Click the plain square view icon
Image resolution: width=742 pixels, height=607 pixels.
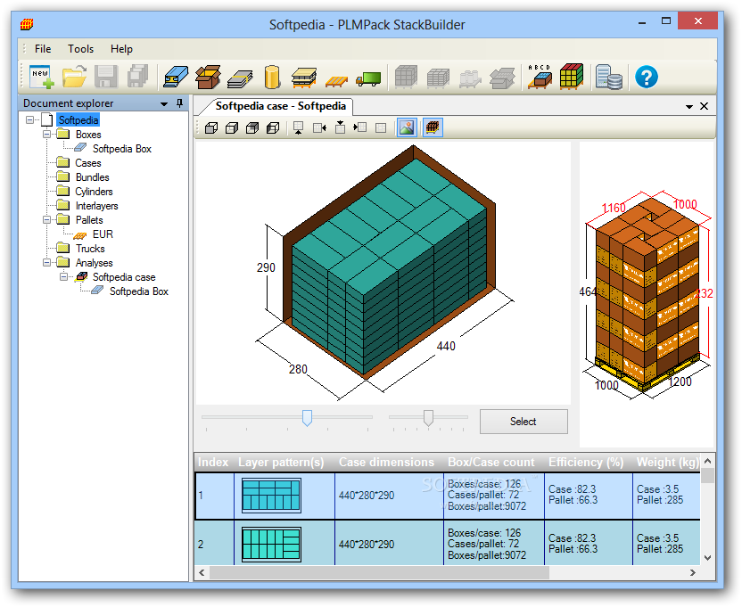pos(381,127)
